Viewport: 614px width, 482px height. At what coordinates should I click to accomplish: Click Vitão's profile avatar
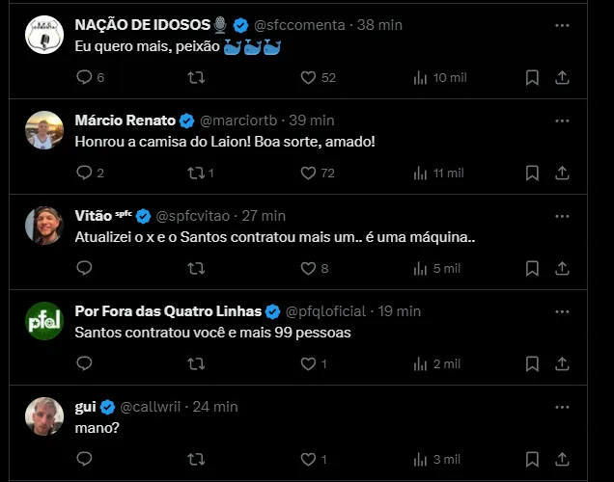coord(44,226)
